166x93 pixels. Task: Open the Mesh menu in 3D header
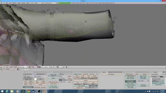tap(15, 67)
